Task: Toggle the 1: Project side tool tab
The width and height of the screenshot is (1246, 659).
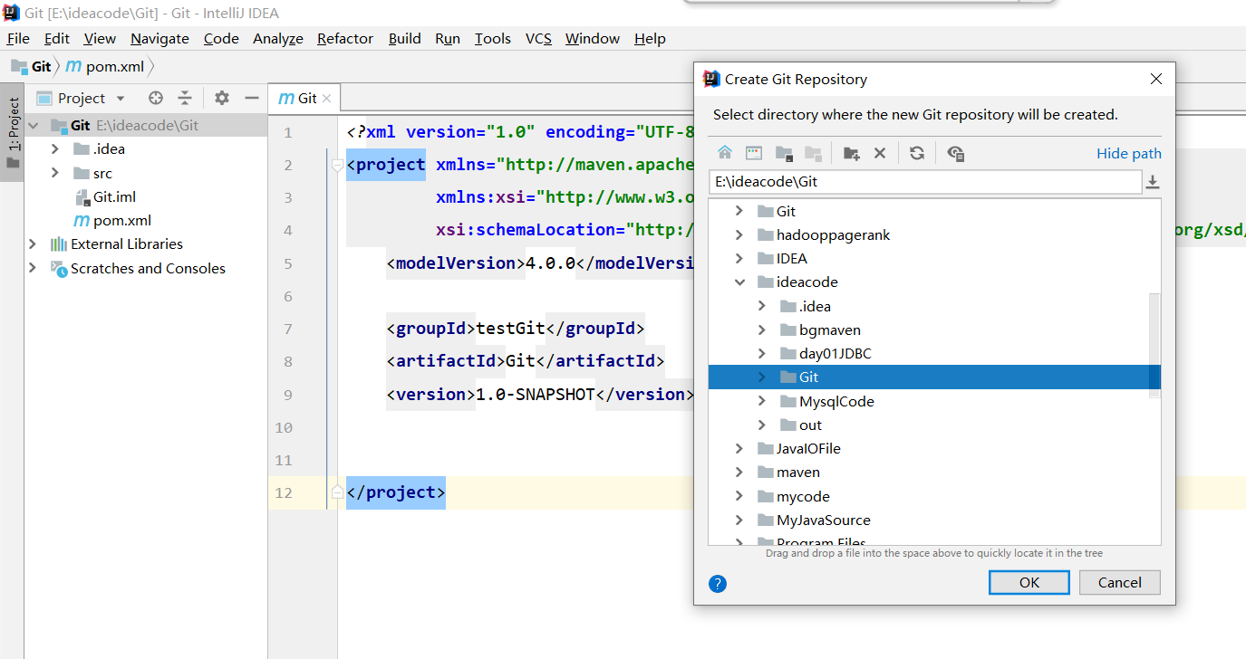Action: [x=12, y=134]
